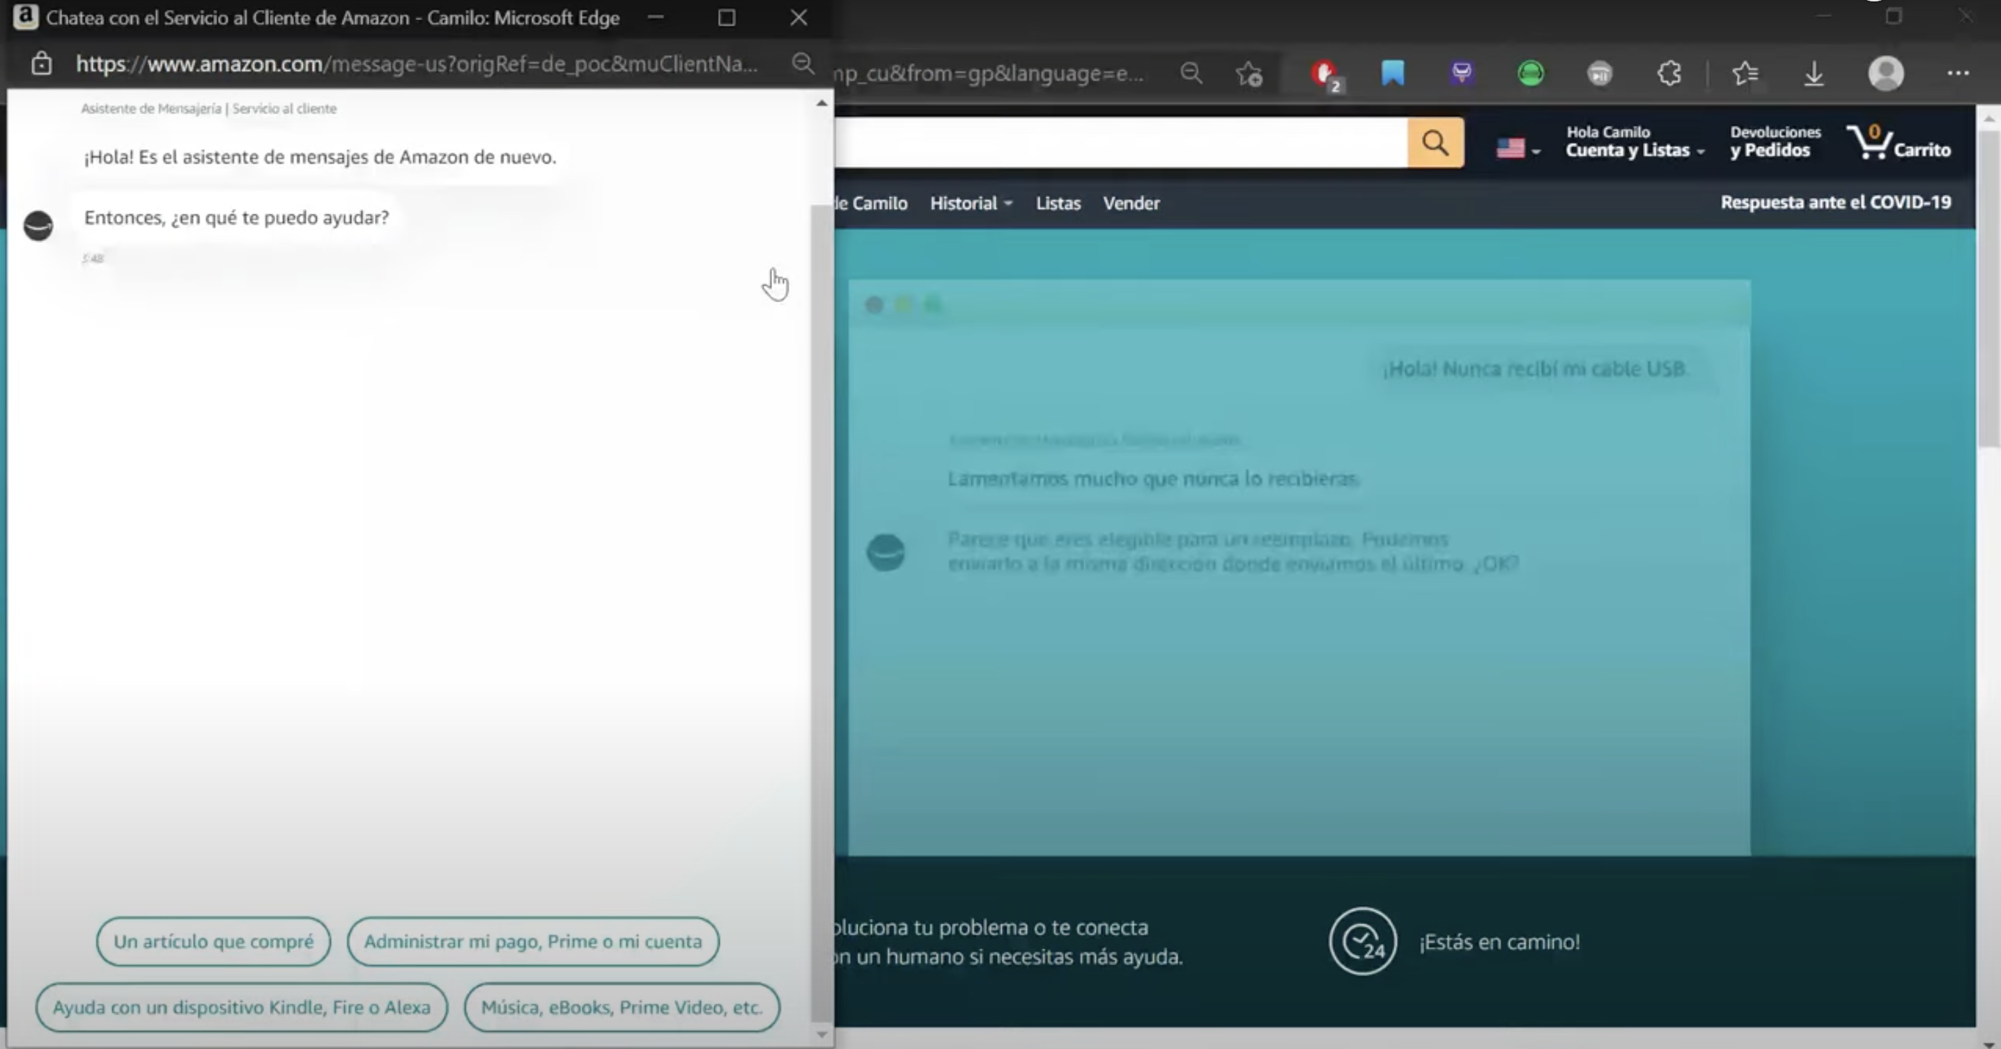The height and width of the screenshot is (1049, 2001).
Task: Expand the Historial dropdown in Amazon nav
Action: click(971, 203)
